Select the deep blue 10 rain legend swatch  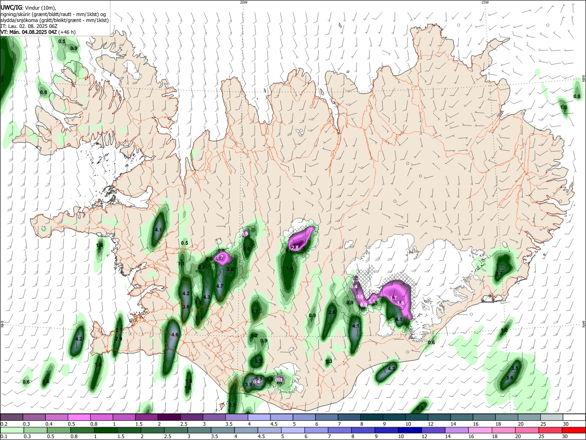(x=410, y=430)
